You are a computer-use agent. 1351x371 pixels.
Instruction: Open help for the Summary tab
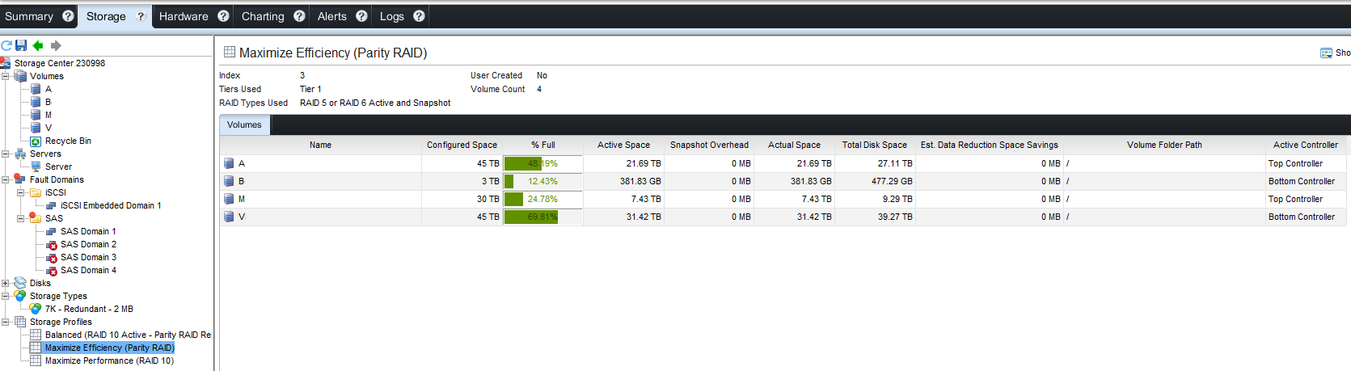click(68, 15)
